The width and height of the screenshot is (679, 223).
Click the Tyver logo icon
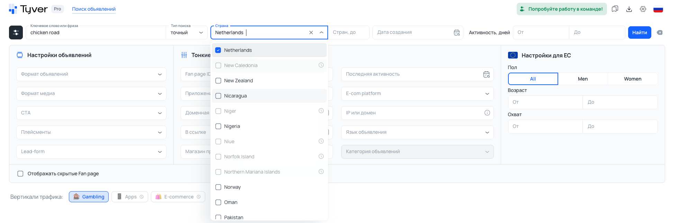[x=13, y=9]
